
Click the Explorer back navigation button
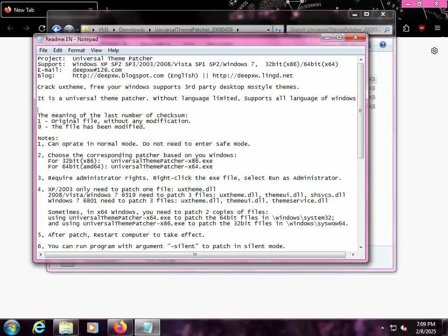click(x=56, y=29)
